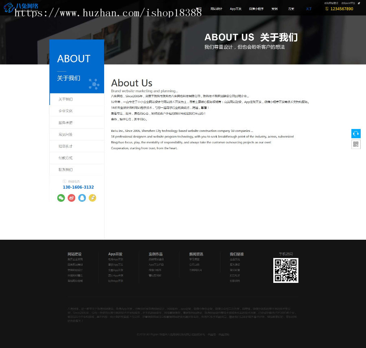The height and width of the screenshot is (348, 366).
Task: Open 微信小程序 in the top navigation
Action: [x=256, y=9]
